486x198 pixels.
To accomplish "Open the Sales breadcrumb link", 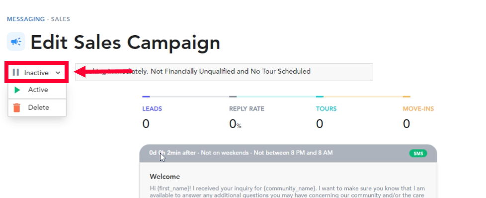I will click(61, 19).
